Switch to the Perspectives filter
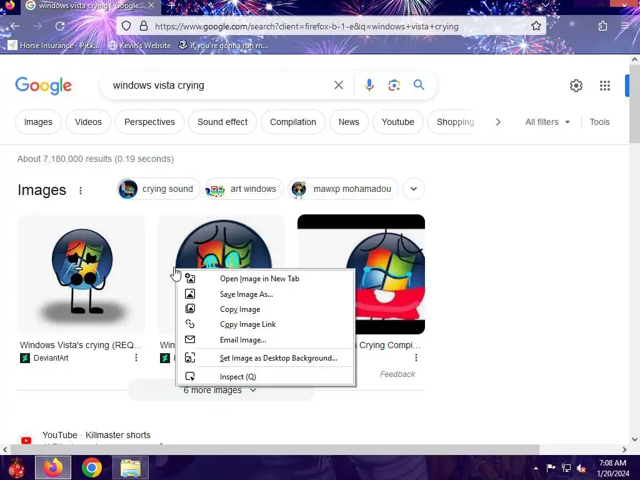640x480 pixels. 149,122
